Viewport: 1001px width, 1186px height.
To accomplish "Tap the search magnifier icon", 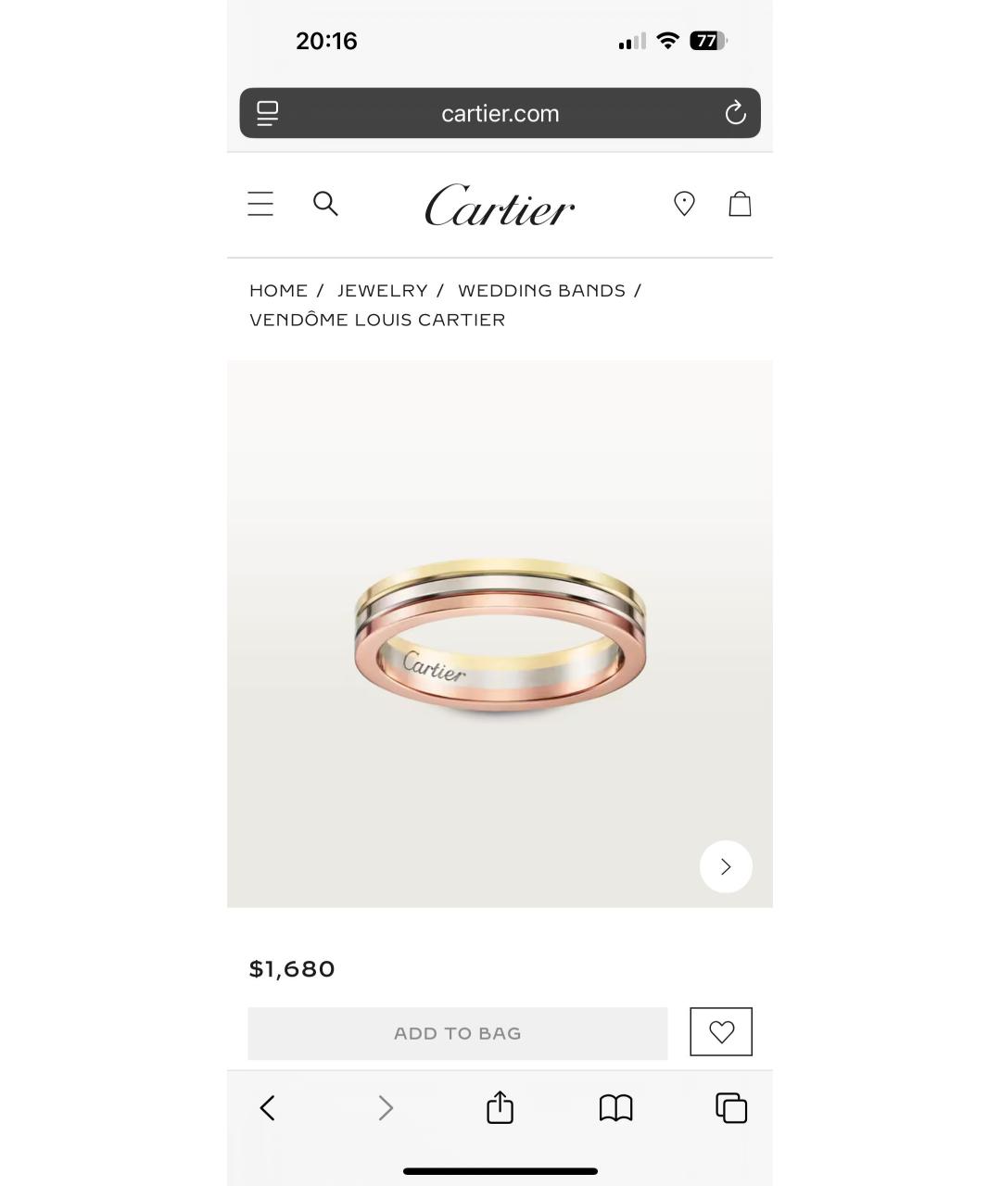I will point(325,204).
